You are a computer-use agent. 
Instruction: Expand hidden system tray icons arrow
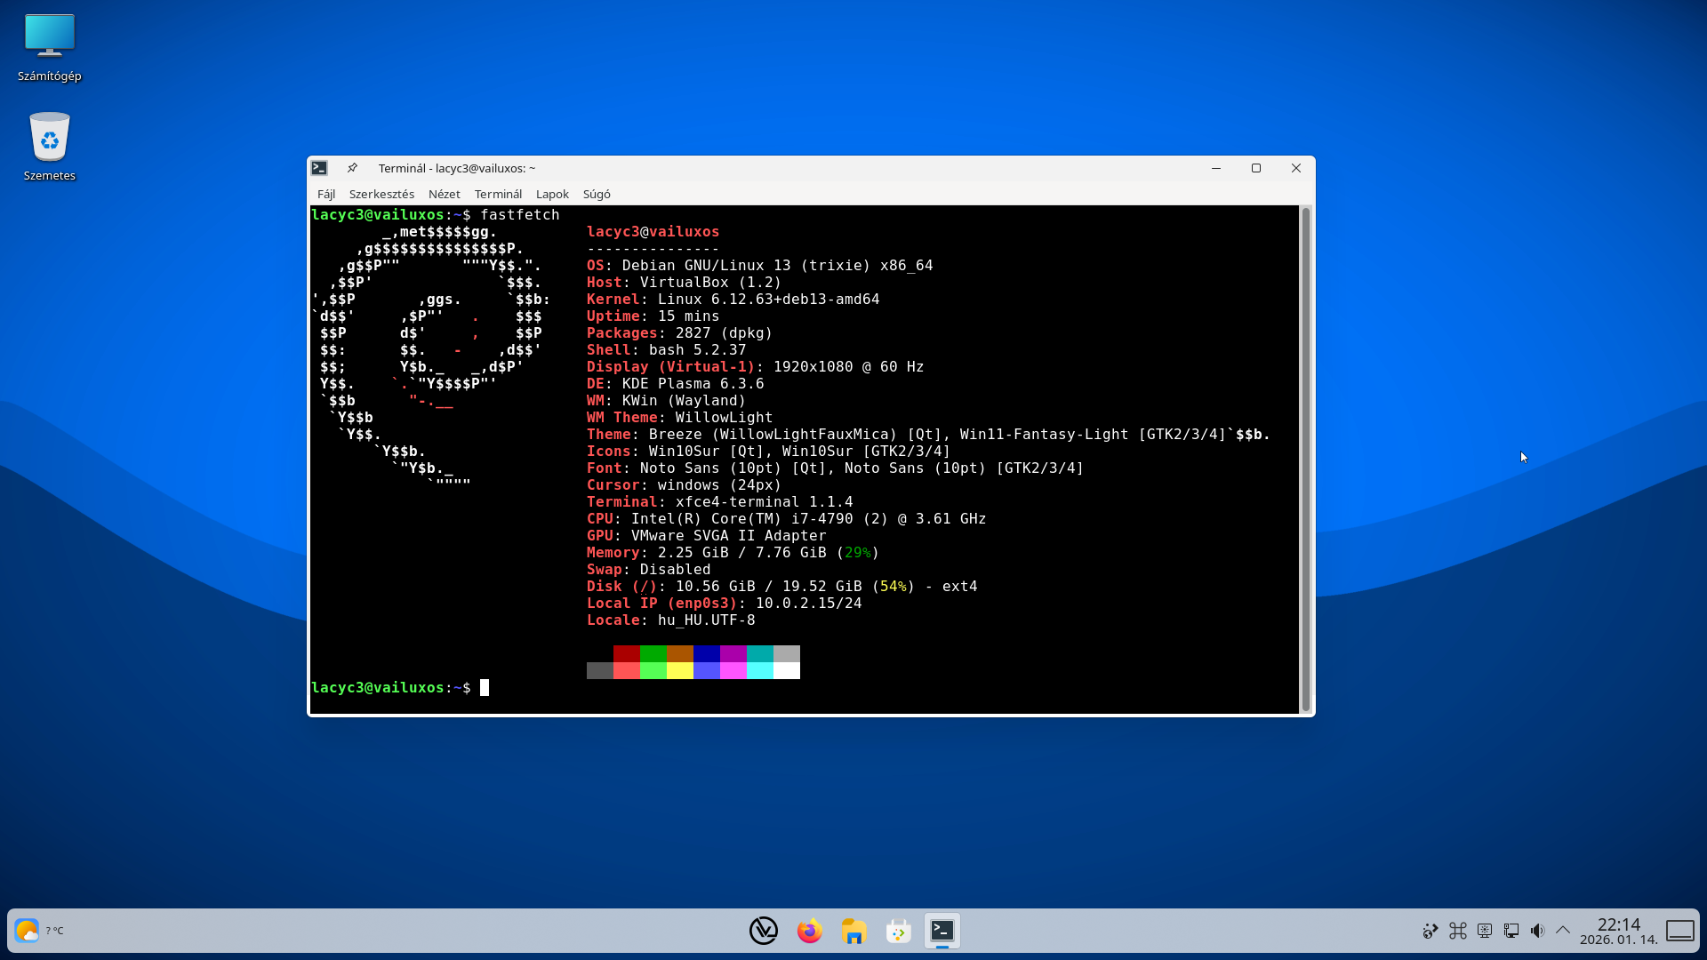click(1563, 931)
